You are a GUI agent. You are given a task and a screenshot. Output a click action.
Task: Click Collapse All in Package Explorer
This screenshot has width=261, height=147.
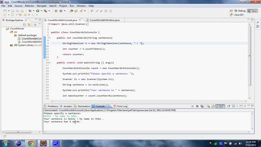(x=24, y=24)
